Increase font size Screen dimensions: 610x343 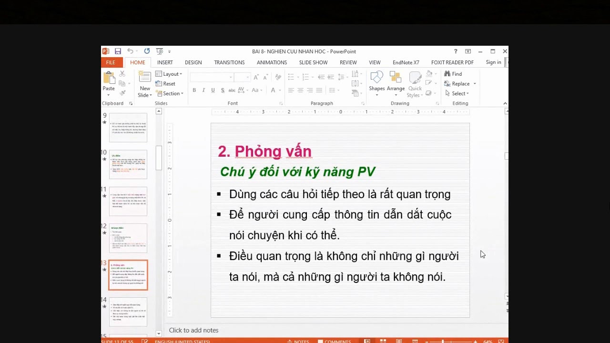click(x=256, y=77)
